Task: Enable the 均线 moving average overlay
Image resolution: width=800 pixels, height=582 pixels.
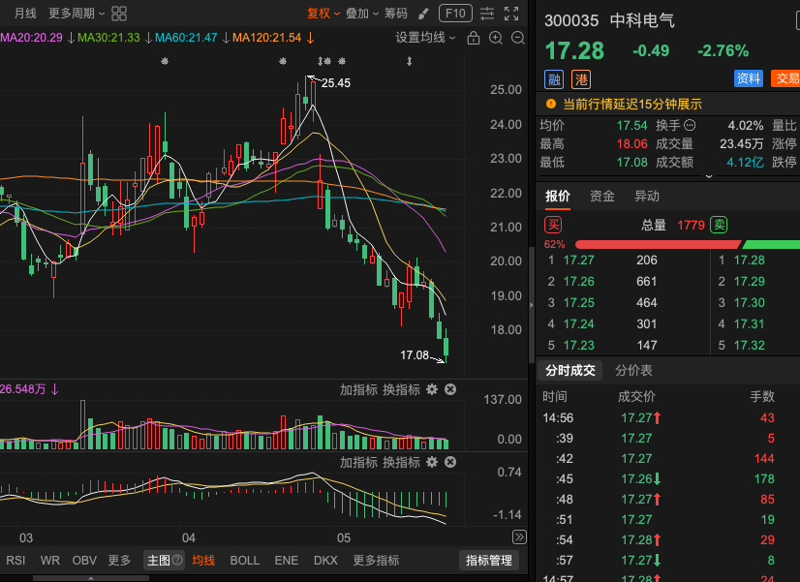Action: point(203,560)
